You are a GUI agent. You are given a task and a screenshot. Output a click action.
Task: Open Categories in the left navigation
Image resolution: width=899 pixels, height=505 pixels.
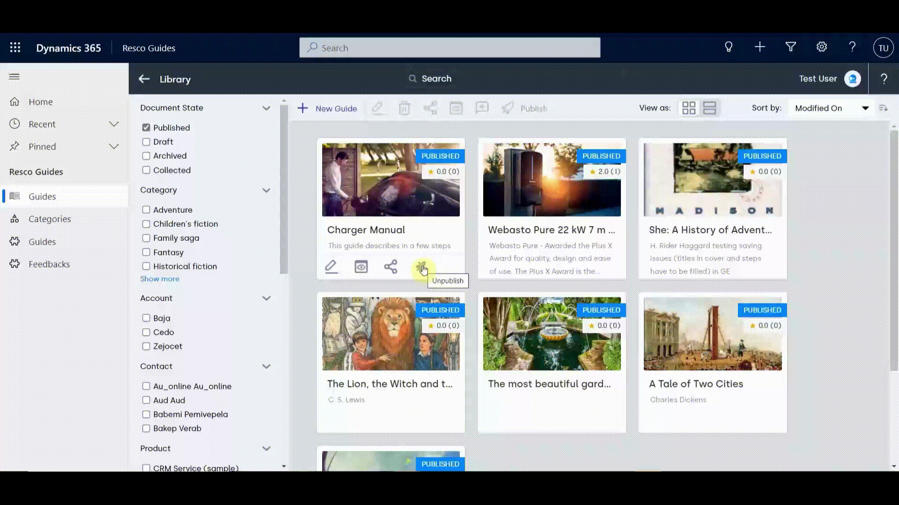click(x=50, y=219)
